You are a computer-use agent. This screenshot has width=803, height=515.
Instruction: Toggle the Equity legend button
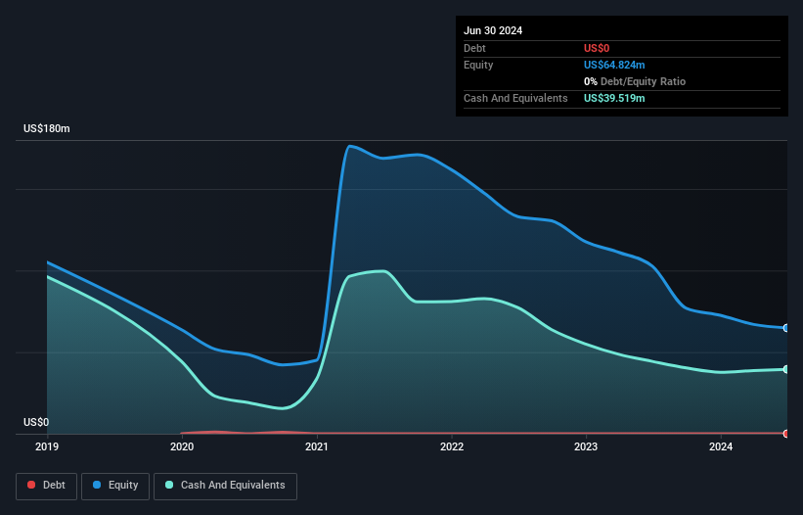point(115,486)
